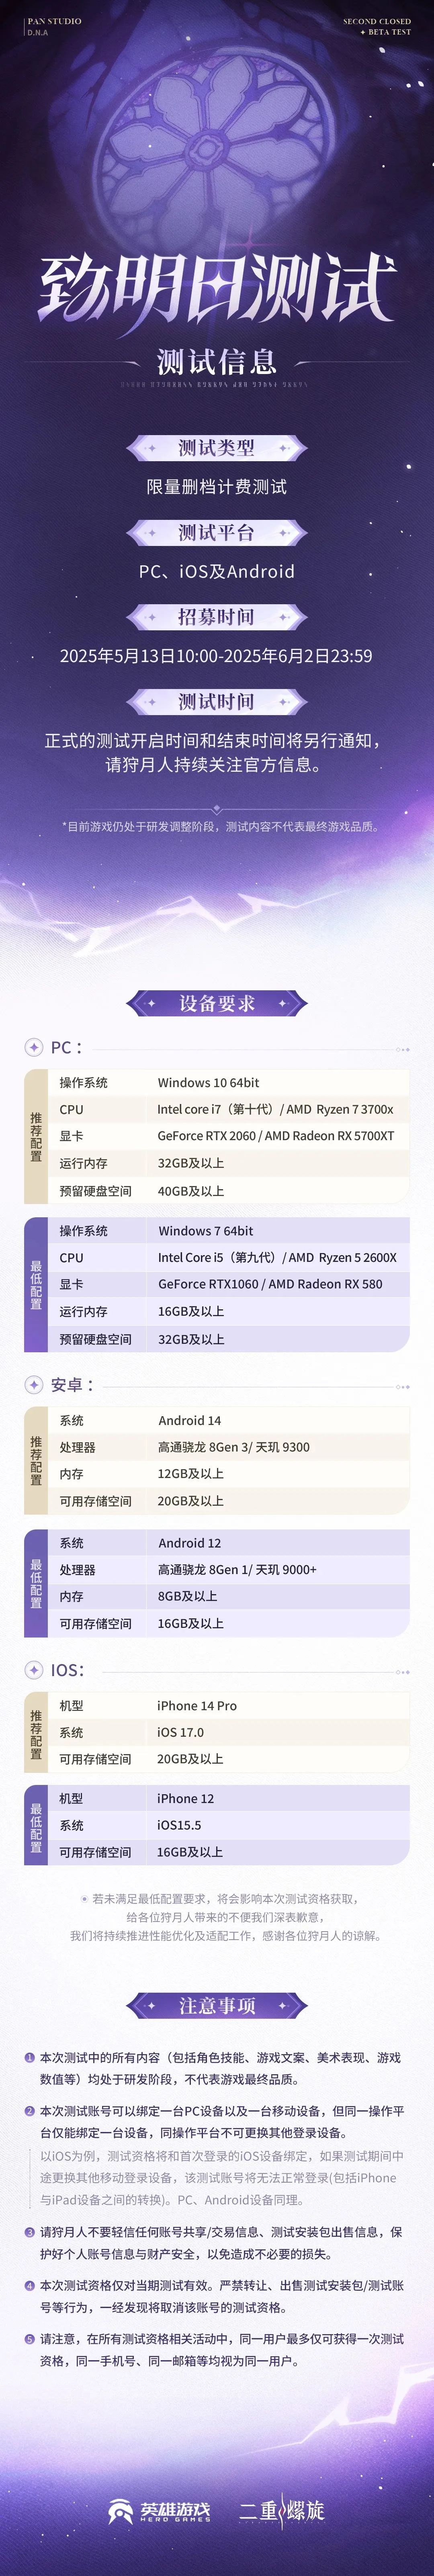This screenshot has width=434, height=2576.
Task: Click the 测试平台 header banner
Action: (217, 533)
